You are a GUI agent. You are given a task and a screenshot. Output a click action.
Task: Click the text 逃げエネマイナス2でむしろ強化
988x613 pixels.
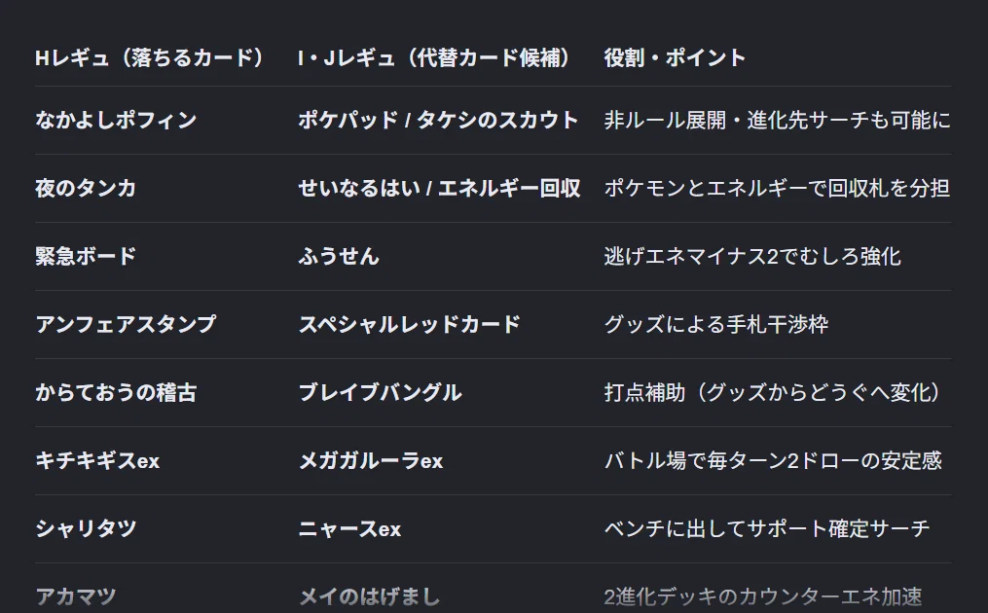pos(752,256)
